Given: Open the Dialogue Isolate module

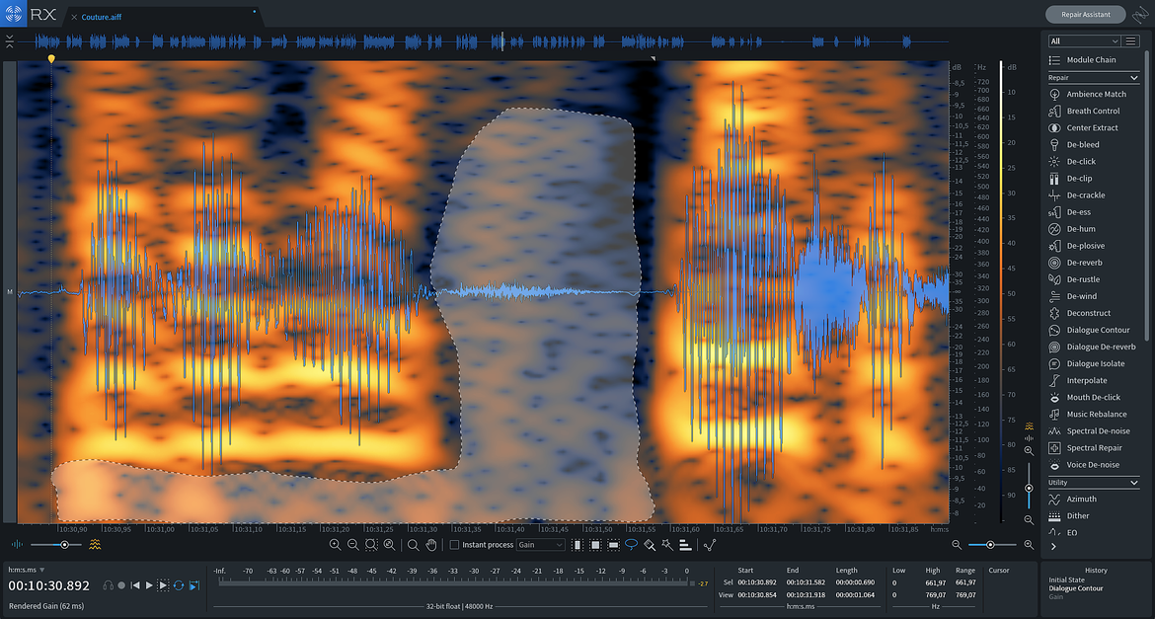Looking at the screenshot, I should pos(1094,363).
